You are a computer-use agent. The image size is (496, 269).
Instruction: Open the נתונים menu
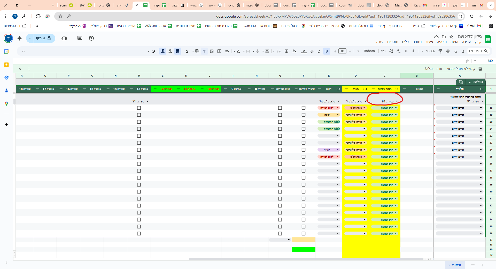pyautogui.click(x=417, y=42)
